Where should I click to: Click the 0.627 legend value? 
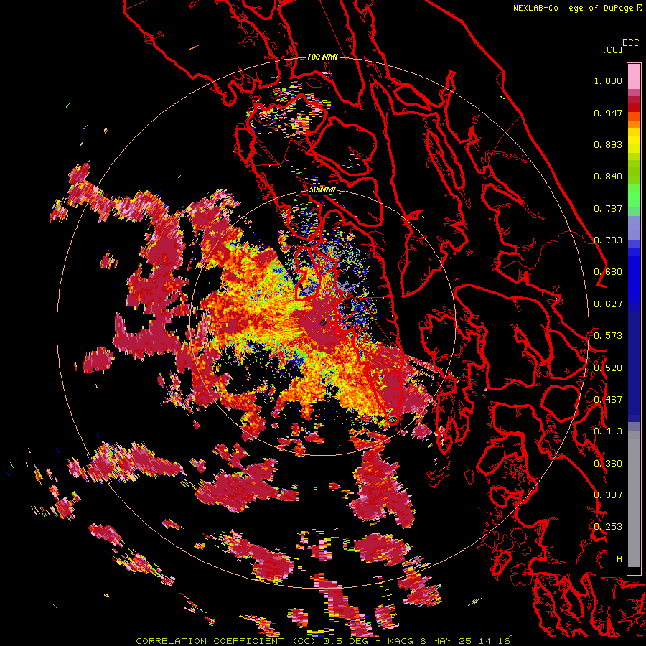[608, 304]
